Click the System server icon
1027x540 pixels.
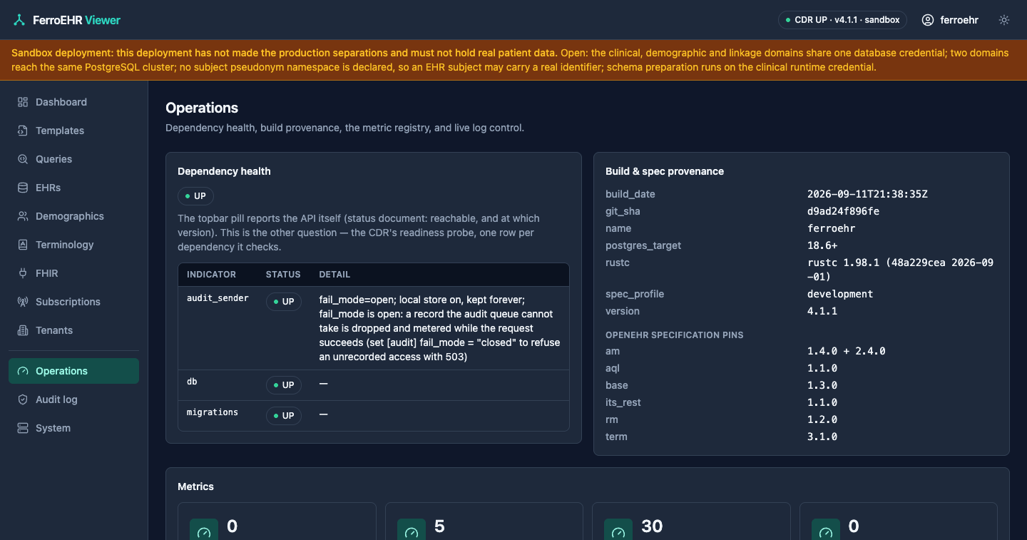tap(23, 428)
